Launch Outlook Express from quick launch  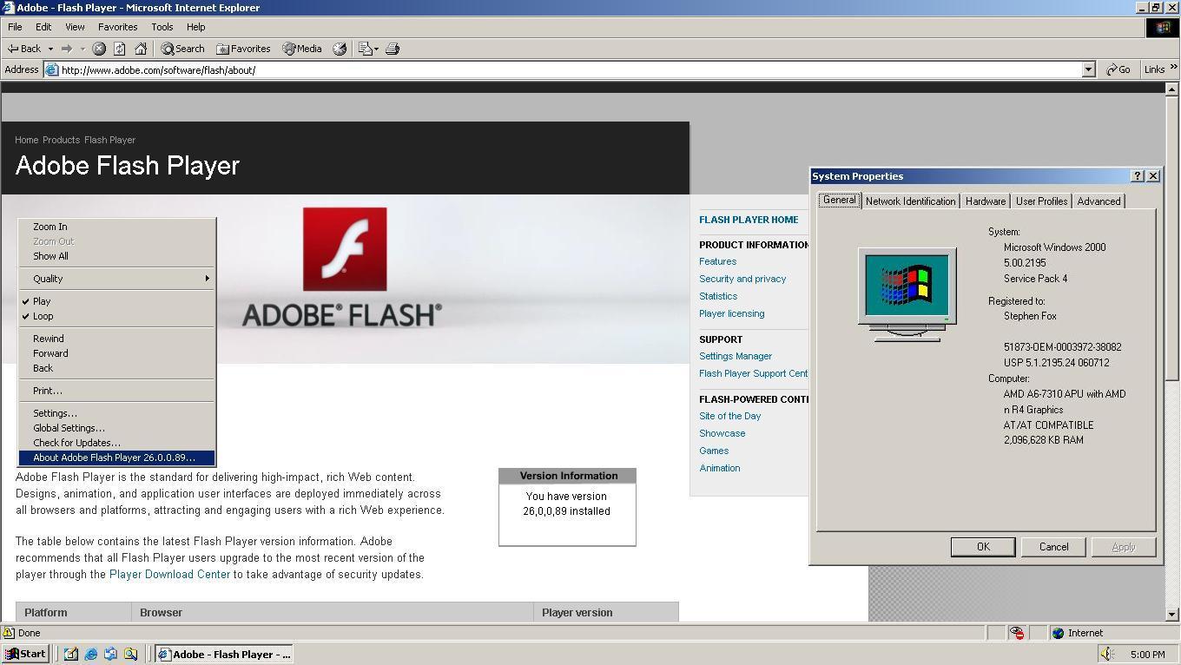click(110, 654)
